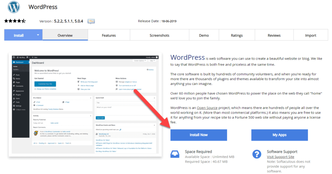332x174 pixels.
Task: Open the changelog icon beside version numbers
Action: click(x=91, y=21)
